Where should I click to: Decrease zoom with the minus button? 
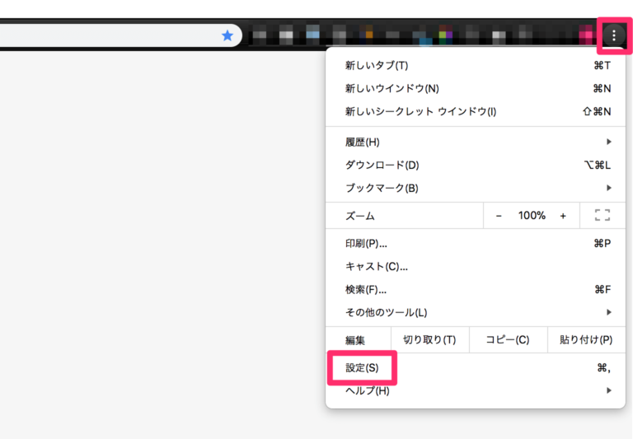[x=499, y=216]
